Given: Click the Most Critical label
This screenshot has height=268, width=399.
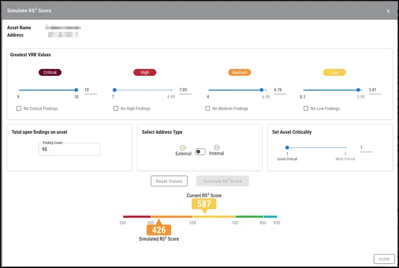Looking at the screenshot, I should pos(345,159).
